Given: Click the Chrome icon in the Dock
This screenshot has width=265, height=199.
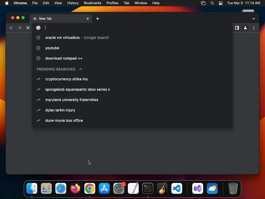Looking at the screenshot, I should click(90, 188).
